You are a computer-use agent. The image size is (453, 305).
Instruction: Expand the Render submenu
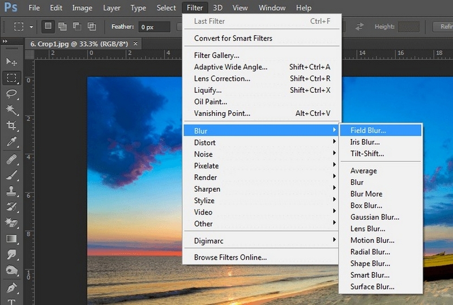pos(261,177)
